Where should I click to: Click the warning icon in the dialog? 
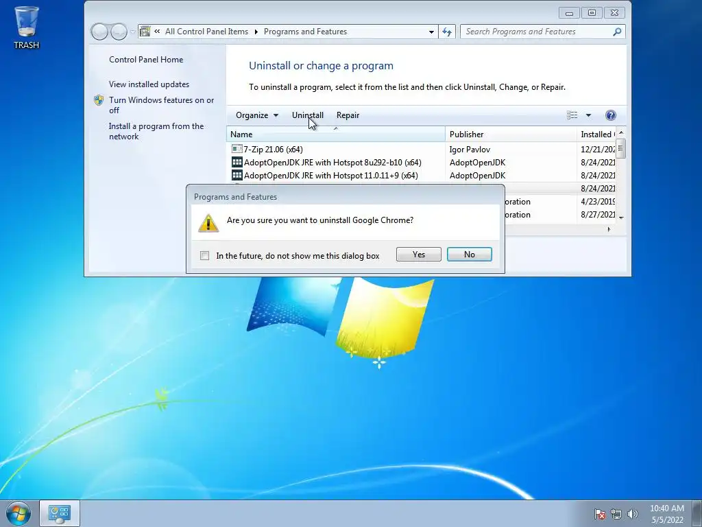(208, 223)
